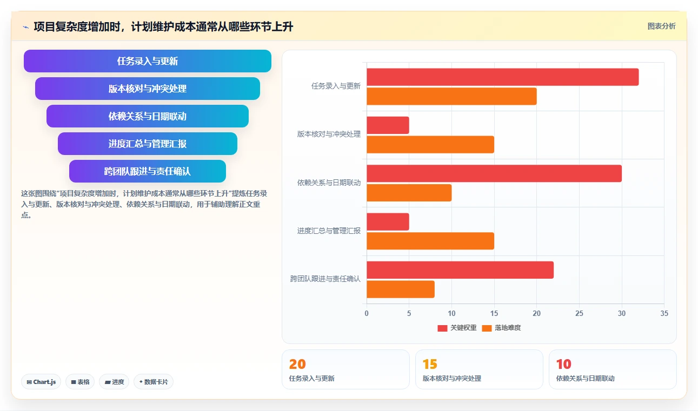This screenshot has height=411, width=698.
Task: Click red bar for 进度汇总与管理汇报
Action: (x=388, y=221)
